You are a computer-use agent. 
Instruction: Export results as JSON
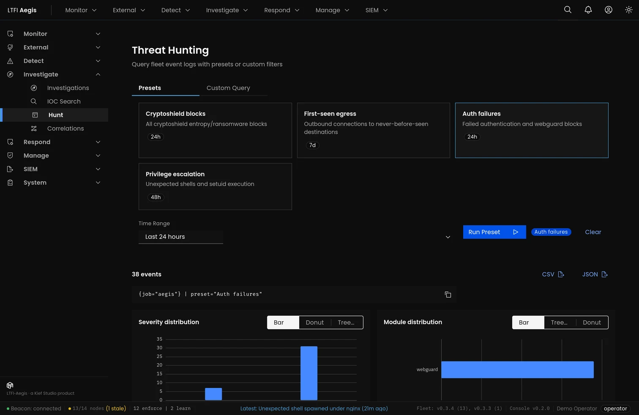click(595, 274)
